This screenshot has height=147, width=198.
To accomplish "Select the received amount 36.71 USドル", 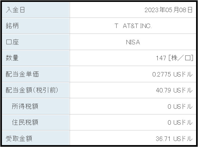I will [x=174, y=139].
